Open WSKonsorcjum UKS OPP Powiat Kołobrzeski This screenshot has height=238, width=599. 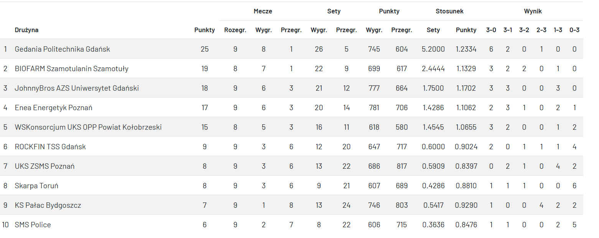[x=88, y=127]
